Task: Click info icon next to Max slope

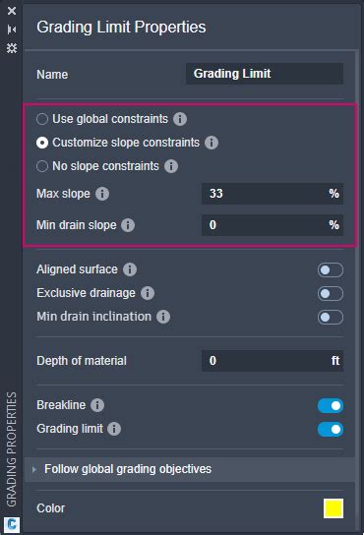Action: coord(102,194)
